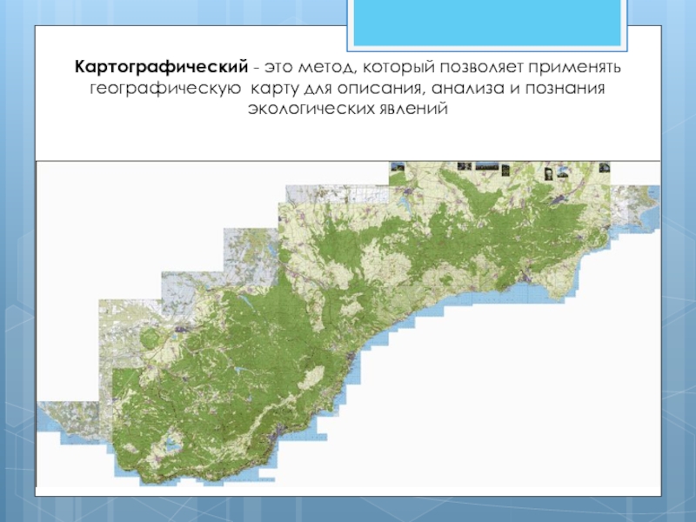696x522 pixels.
Task: Select the line "экологических явлений"
Action: pos(347,108)
